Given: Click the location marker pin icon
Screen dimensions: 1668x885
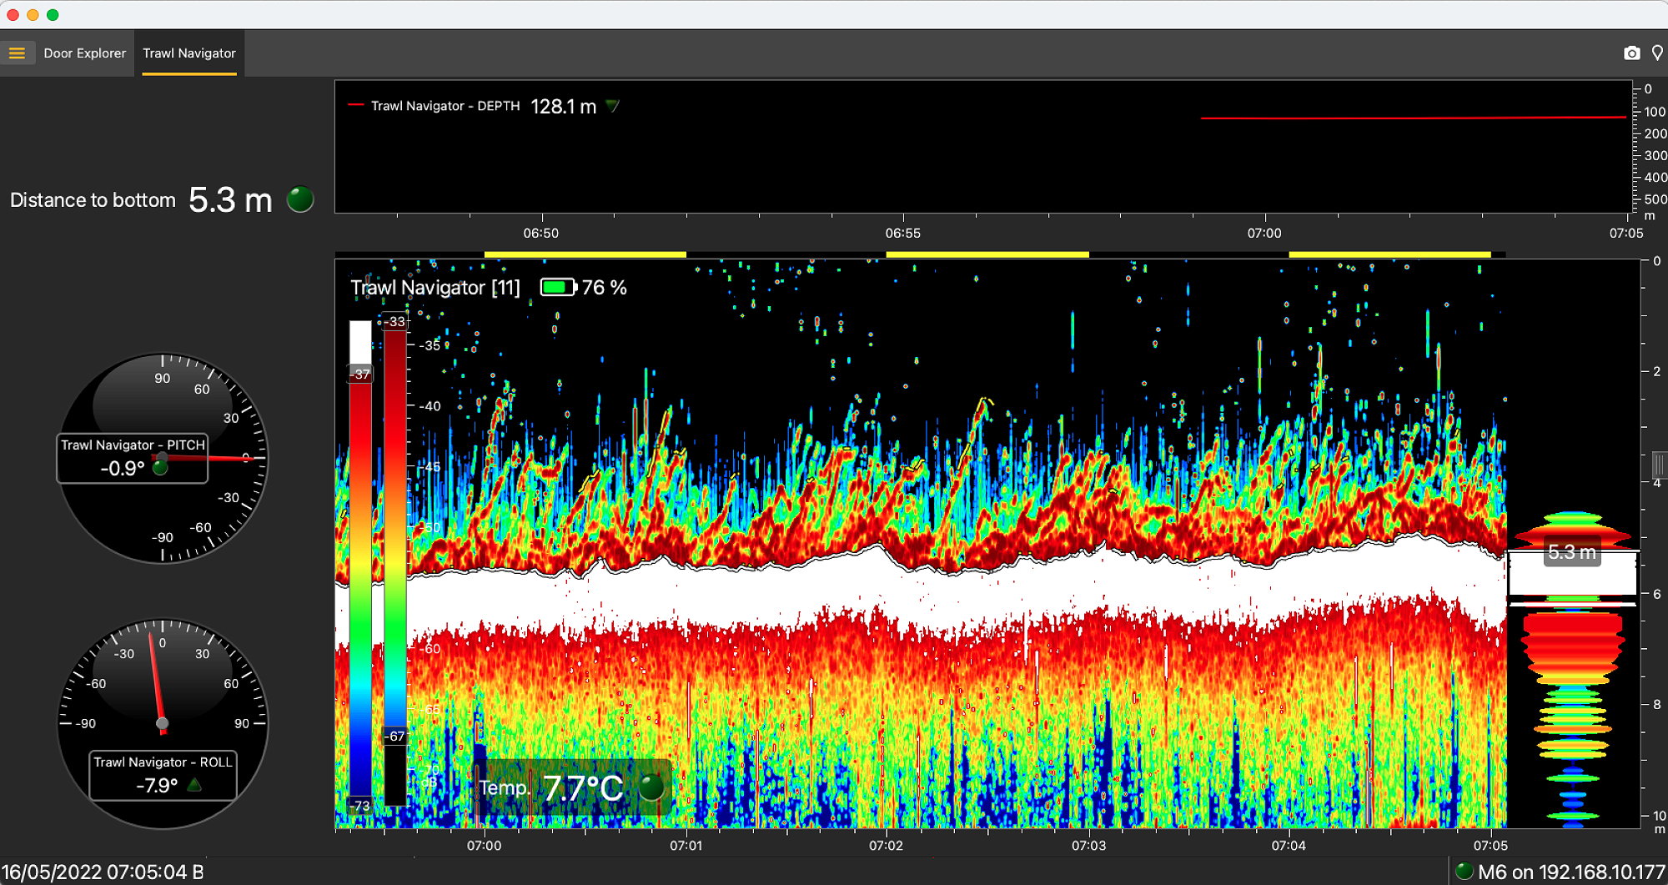Looking at the screenshot, I should [x=1657, y=53].
